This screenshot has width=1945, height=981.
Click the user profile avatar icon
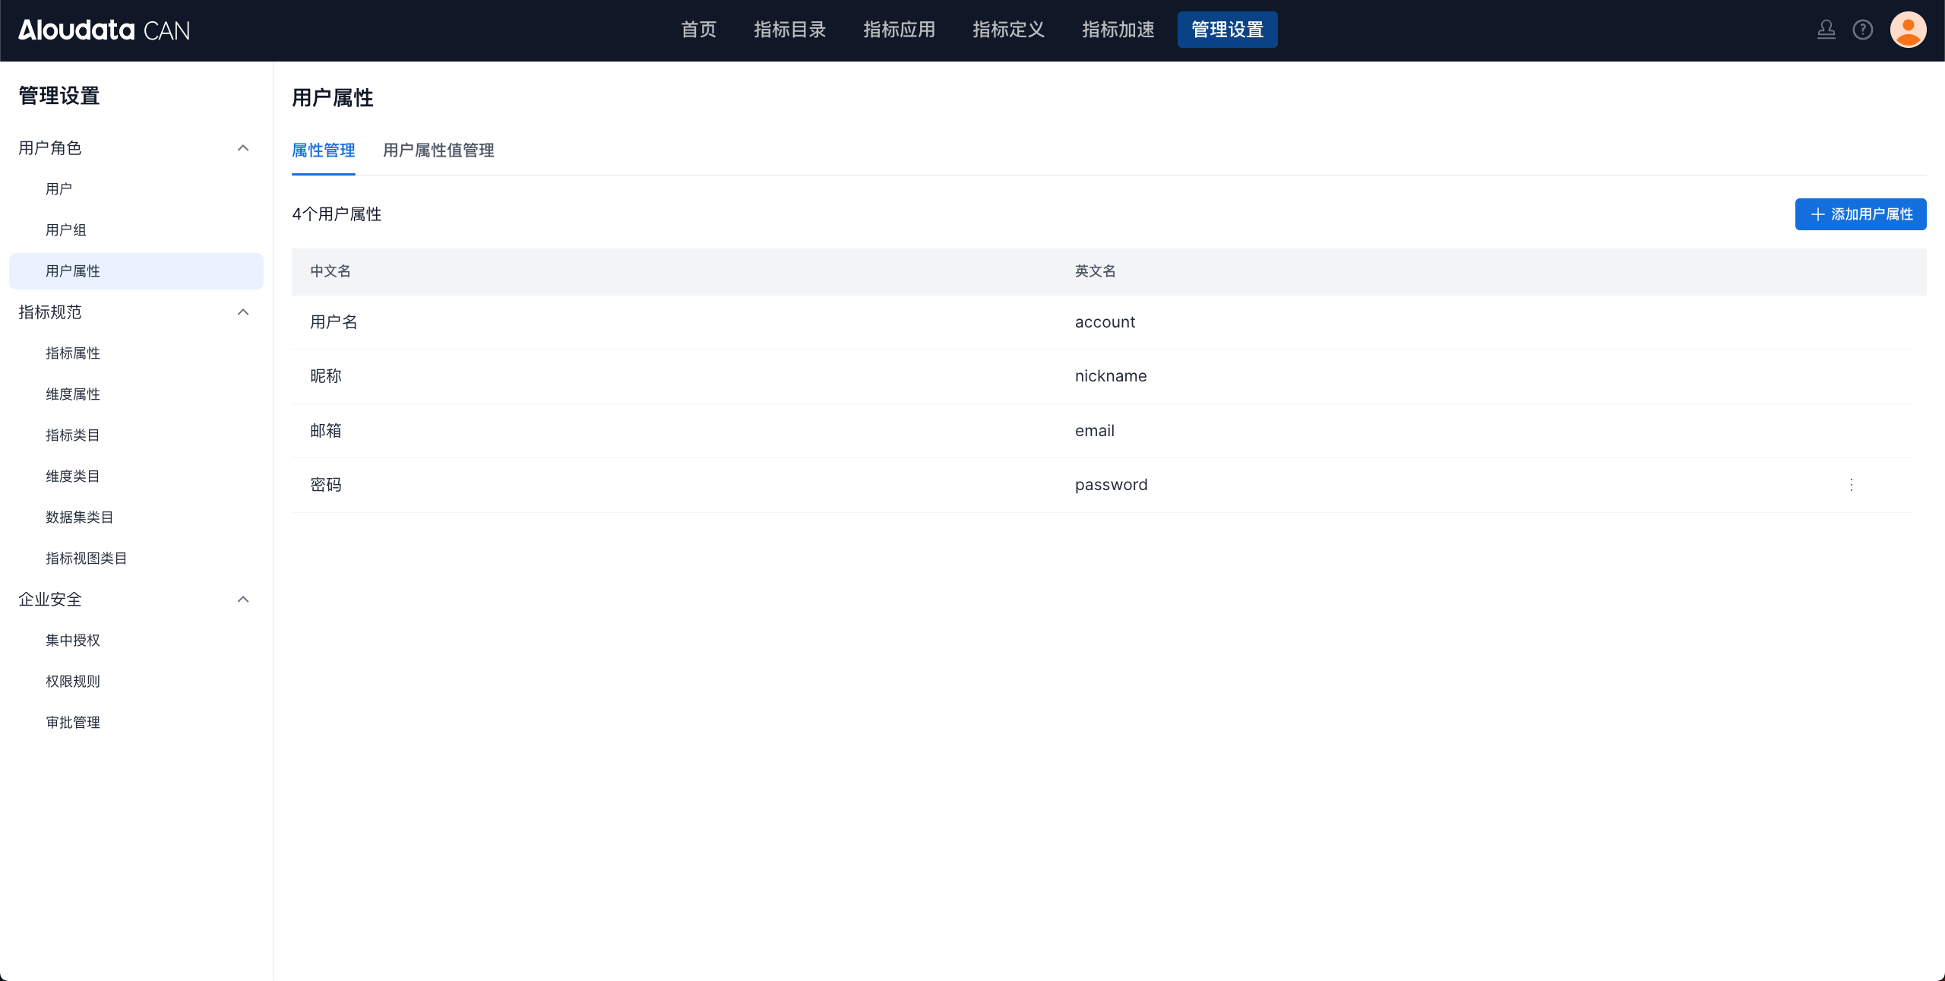tap(1908, 30)
